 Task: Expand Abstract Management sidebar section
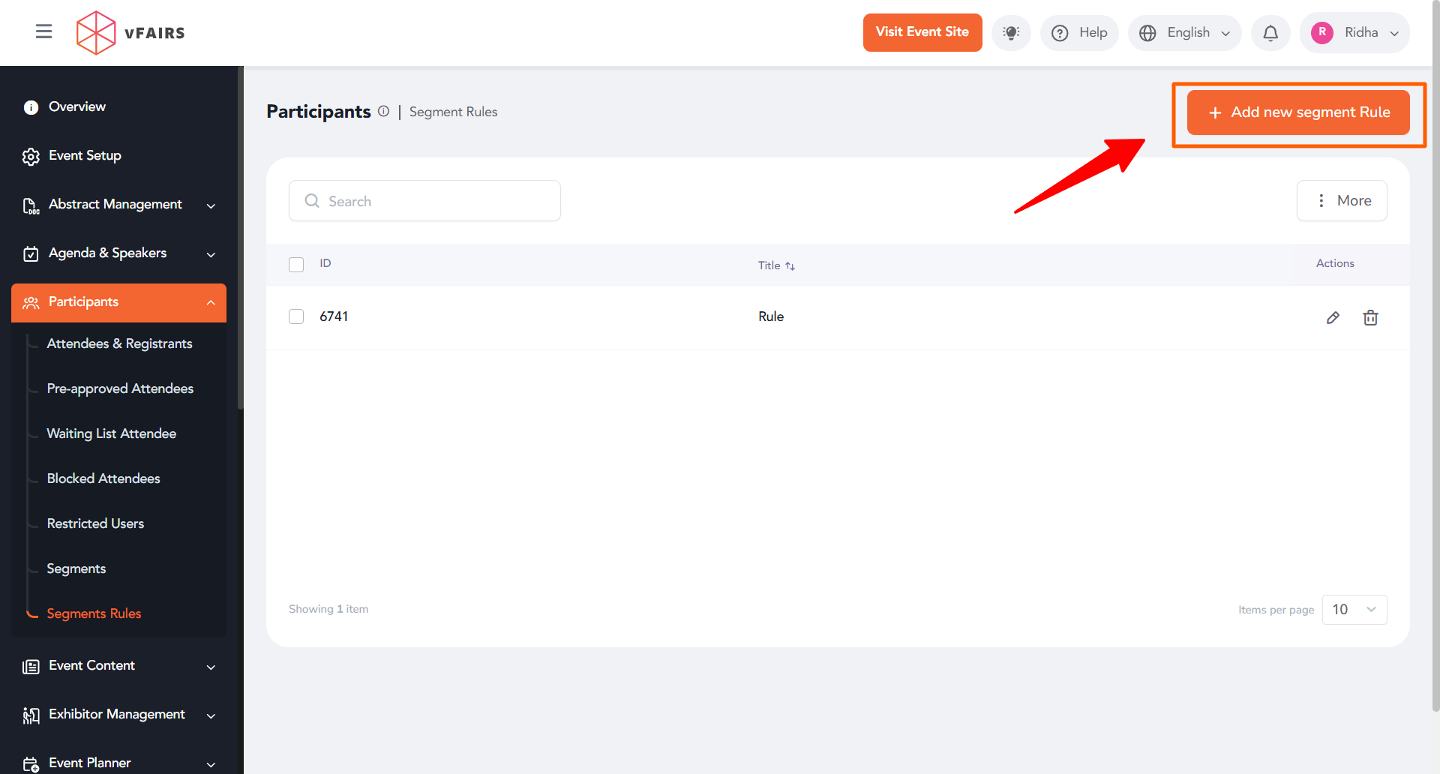click(118, 205)
